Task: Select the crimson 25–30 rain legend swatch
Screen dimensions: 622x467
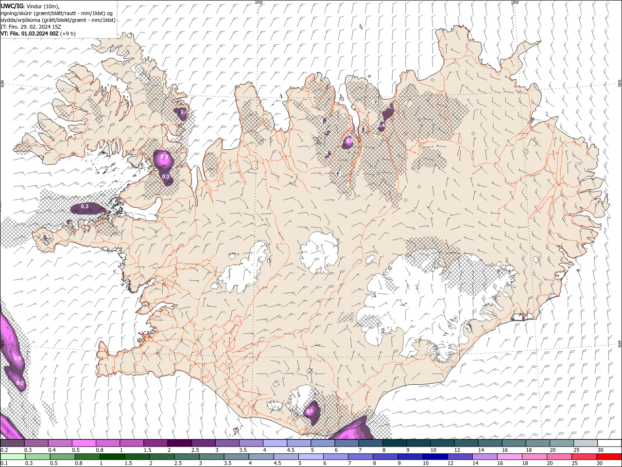Action: tap(585, 457)
